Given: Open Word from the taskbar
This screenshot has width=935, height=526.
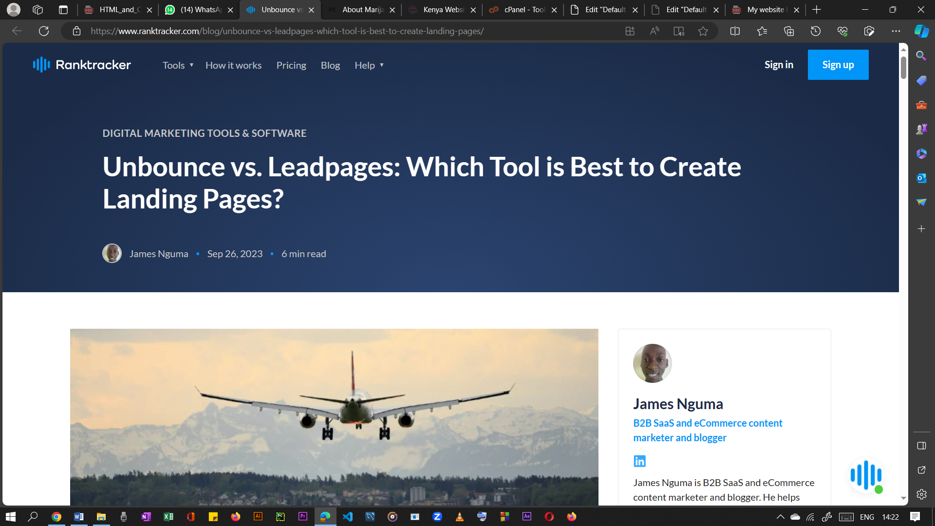Looking at the screenshot, I should coord(79,517).
